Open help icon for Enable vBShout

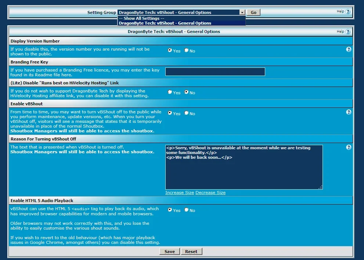[349, 112]
